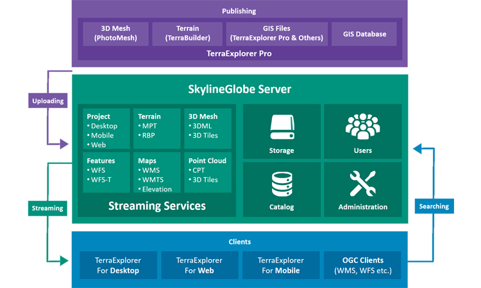481x288 pixels.
Task: Open the GIS Database box
Action: pyautogui.click(x=364, y=34)
